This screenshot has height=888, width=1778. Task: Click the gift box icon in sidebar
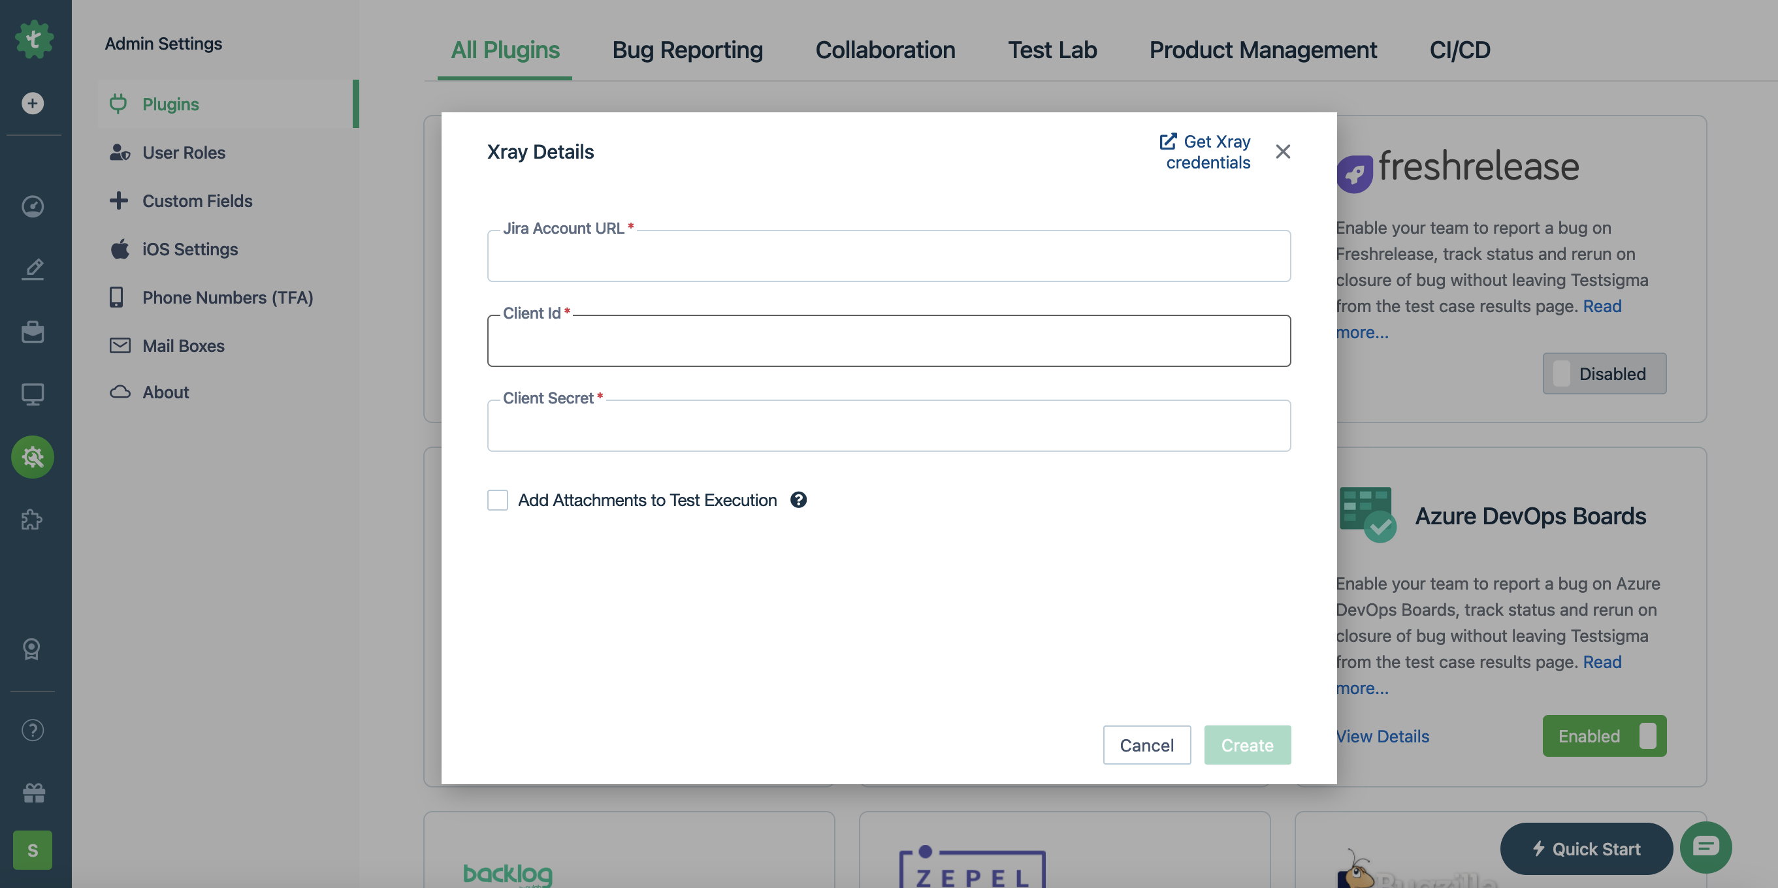(x=33, y=792)
